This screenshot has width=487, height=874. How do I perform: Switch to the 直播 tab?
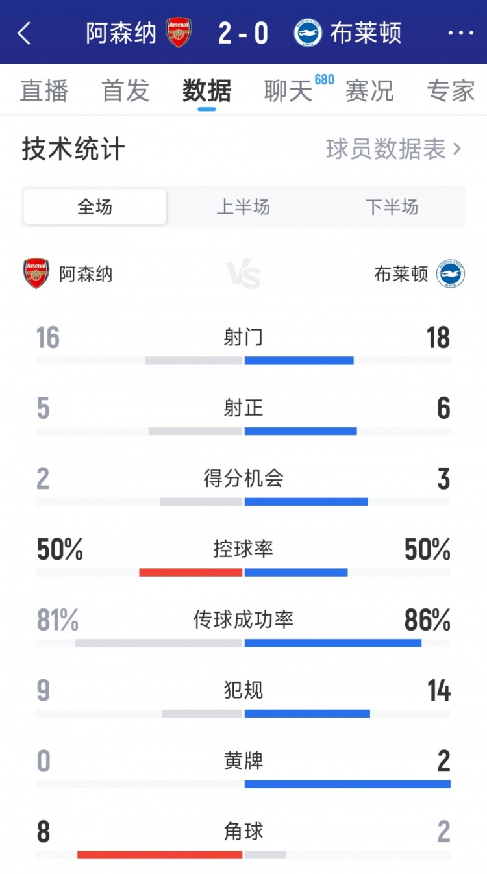click(44, 91)
